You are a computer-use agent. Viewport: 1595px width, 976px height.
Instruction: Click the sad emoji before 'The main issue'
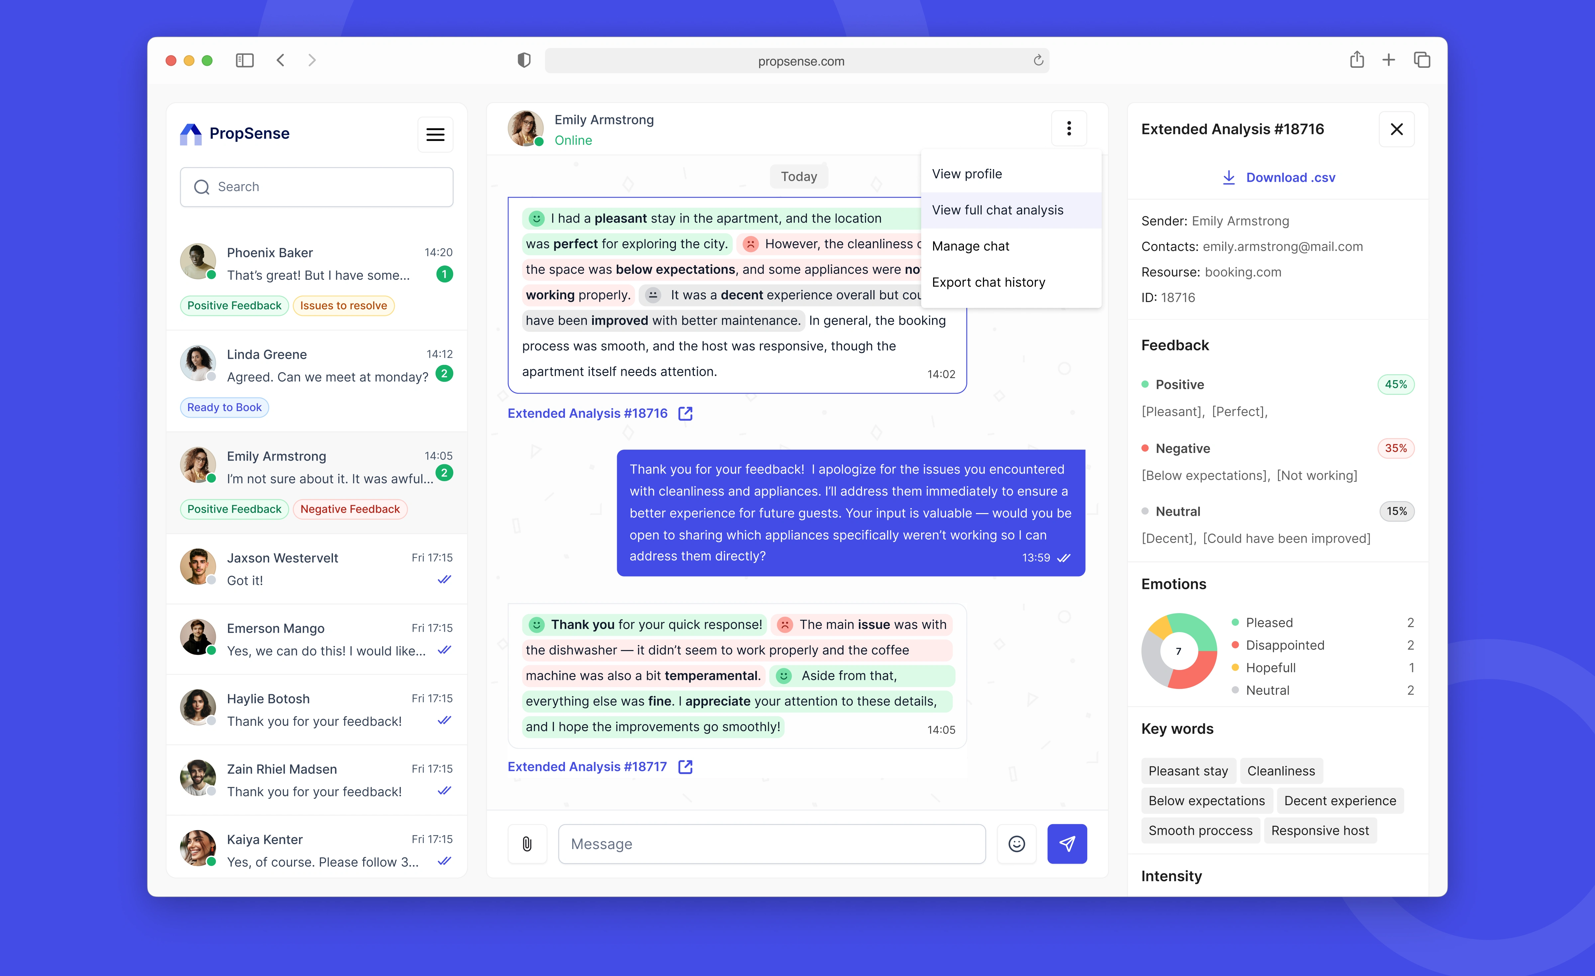(785, 624)
